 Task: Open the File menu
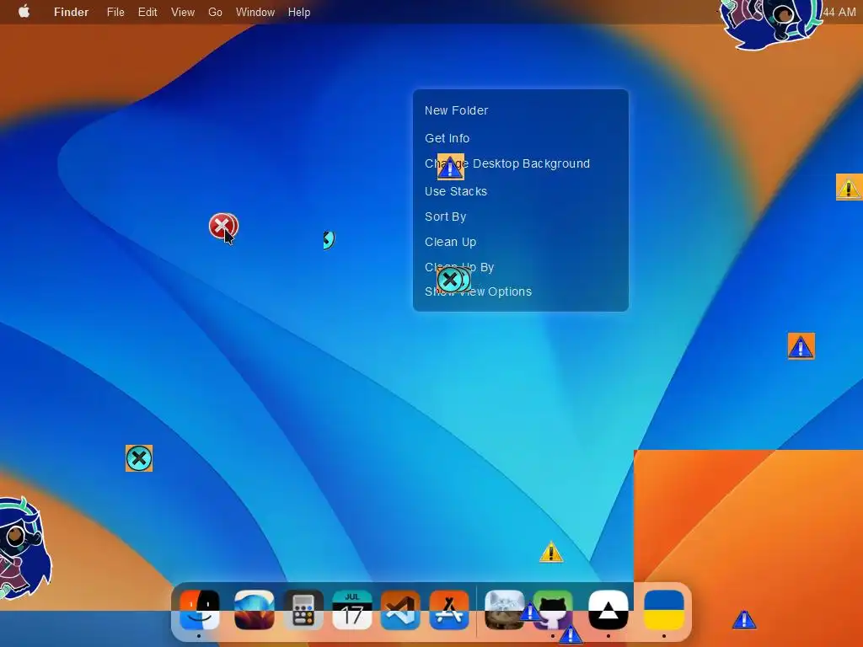click(115, 12)
